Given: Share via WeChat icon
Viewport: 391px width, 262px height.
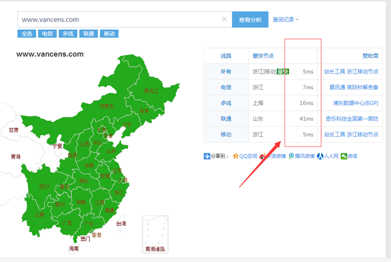Looking at the screenshot, I should click(x=344, y=156).
